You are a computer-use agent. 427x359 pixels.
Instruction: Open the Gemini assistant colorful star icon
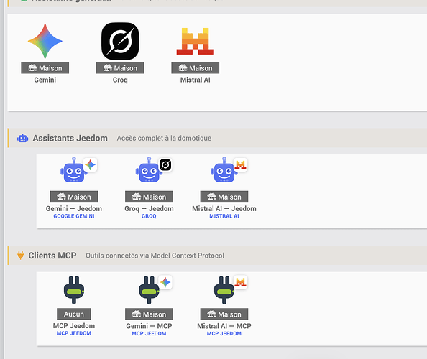click(x=45, y=42)
